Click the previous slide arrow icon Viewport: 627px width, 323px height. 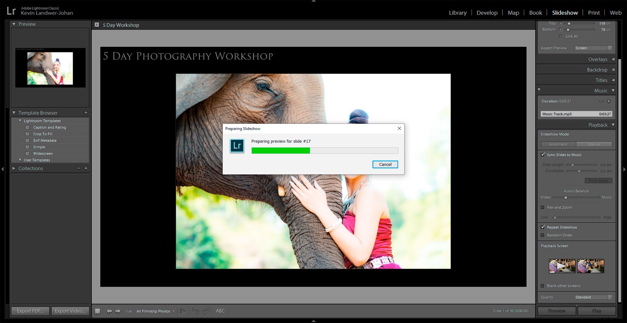[110, 310]
